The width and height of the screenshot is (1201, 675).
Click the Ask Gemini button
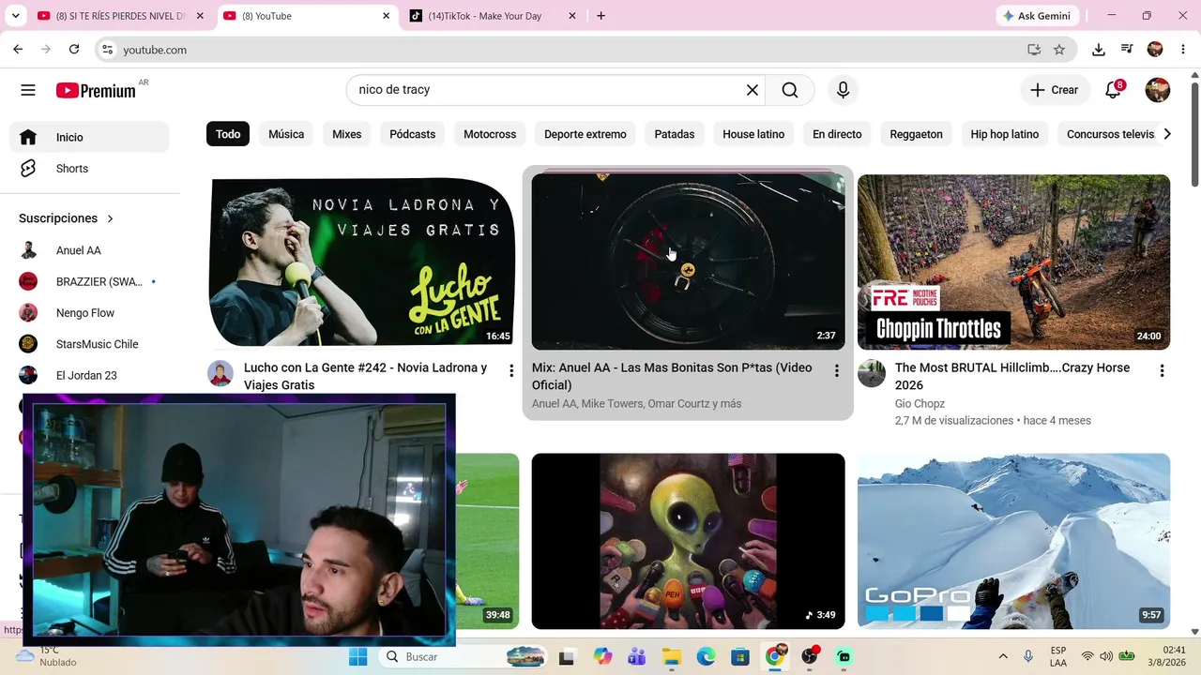tap(1038, 16)
